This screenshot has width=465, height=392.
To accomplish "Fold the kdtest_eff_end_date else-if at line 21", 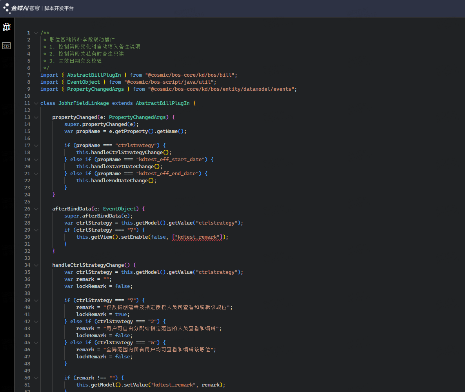I will [36, 174].
